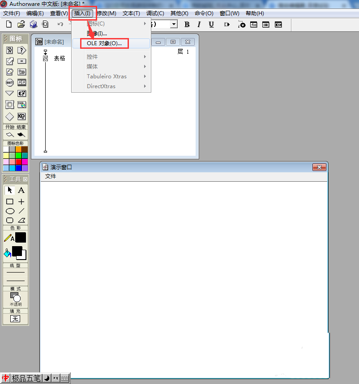The image size is (359, 384).
Task: Choose 图像(I)... from the Insert menu
Action: [111, 34]
